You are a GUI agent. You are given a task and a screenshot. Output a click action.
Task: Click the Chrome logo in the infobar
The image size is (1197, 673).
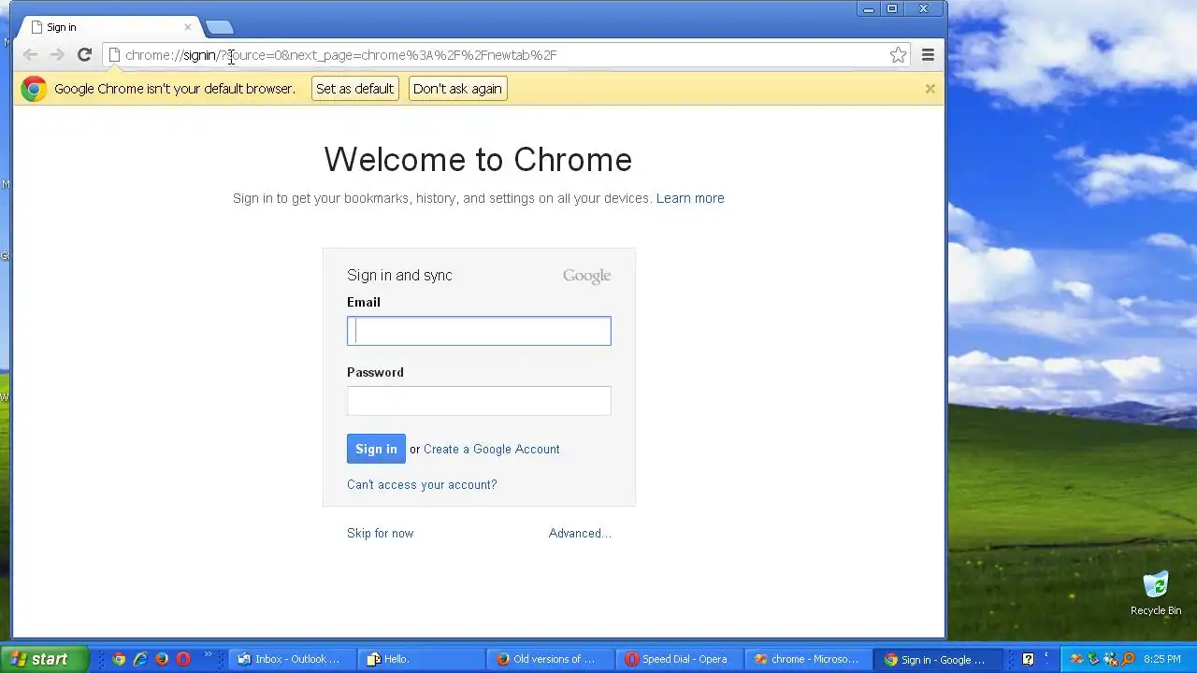coord(34,89)
